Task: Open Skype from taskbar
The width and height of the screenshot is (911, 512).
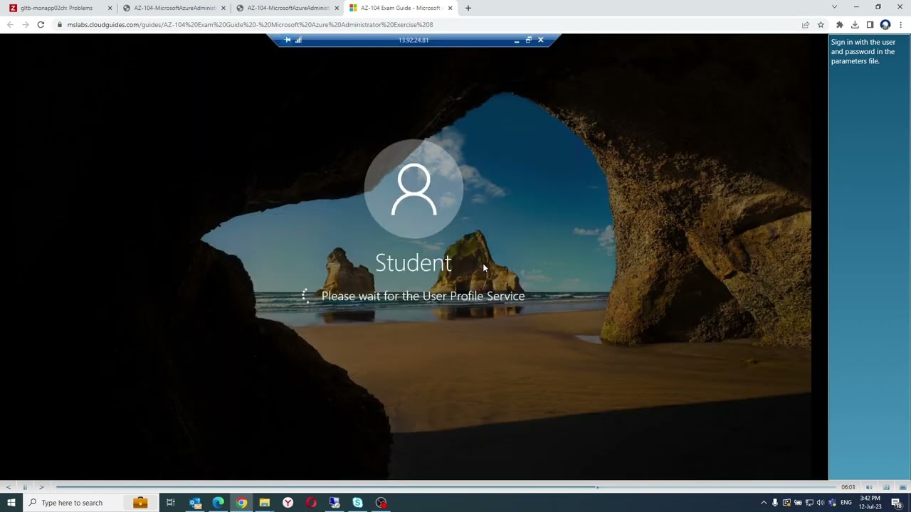Action: (x=357, y=503)
